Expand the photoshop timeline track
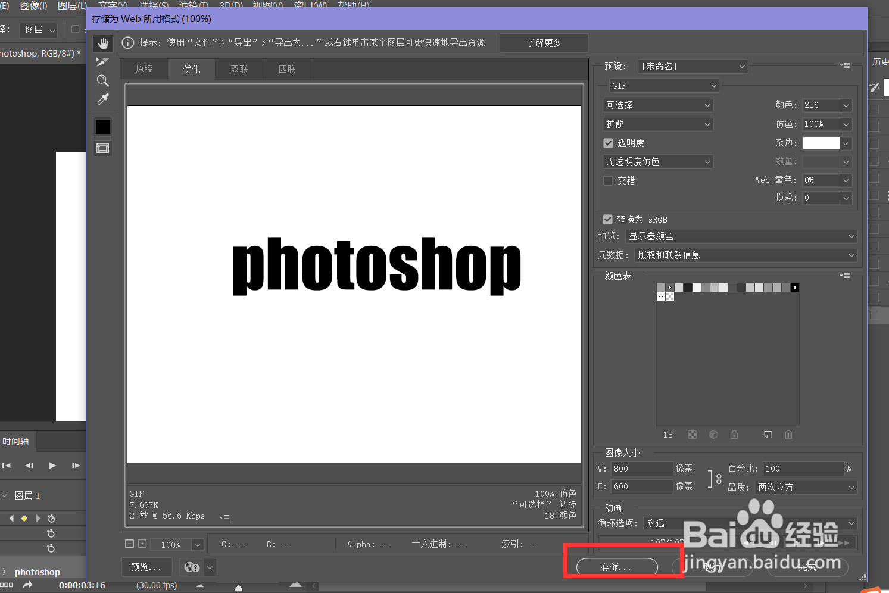Viewport: 889px width, 593px height. [4, 572]
